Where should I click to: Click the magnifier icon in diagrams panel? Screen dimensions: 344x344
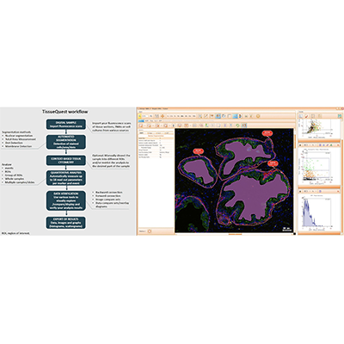coord(301,116)
